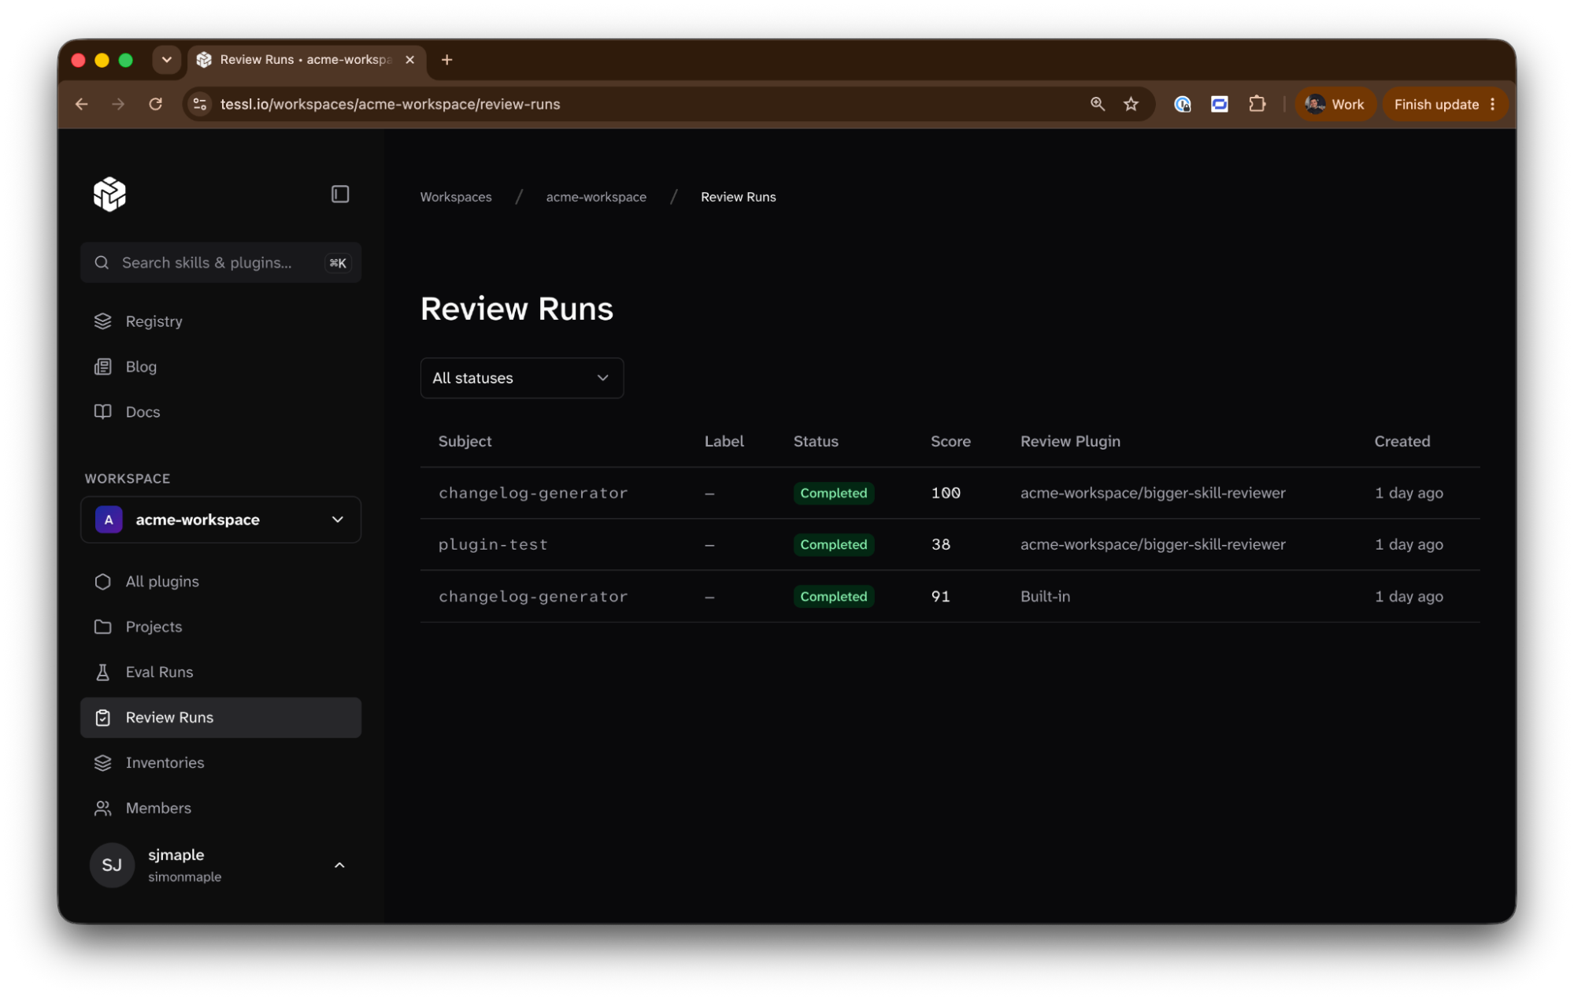The width and height of the screenshot is (1574, 1000).
Task: Click Workspaces breadcrumb link
Action: [456, 197]
